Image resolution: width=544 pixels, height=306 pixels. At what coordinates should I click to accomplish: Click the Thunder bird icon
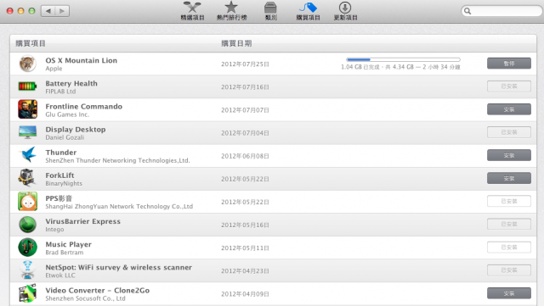click(27, 155)
